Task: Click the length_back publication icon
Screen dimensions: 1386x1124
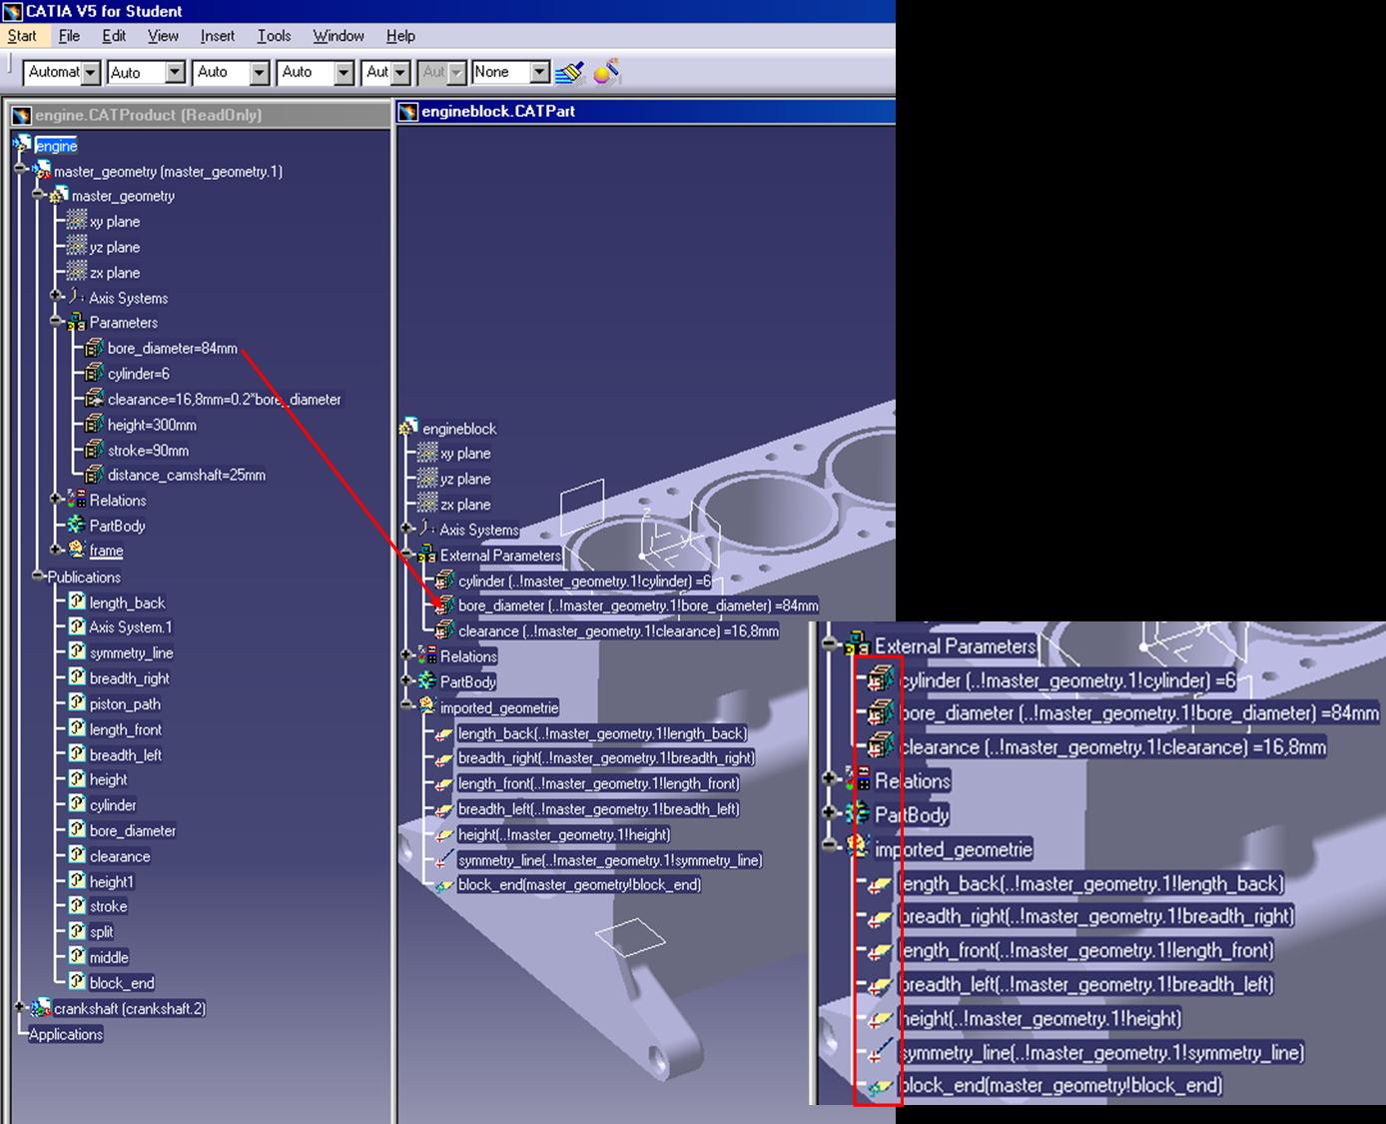Action: click(77, 601)
